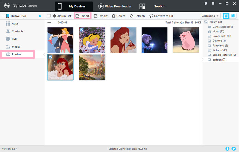Go back to the Album List

click(x=62, y=16)
